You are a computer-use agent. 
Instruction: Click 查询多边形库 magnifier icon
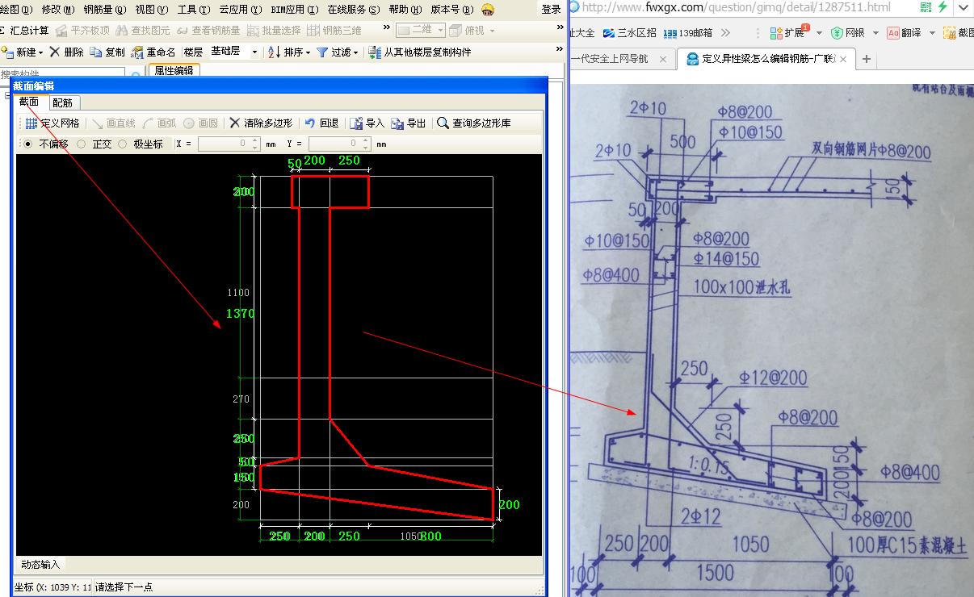(x=443, y=123)
